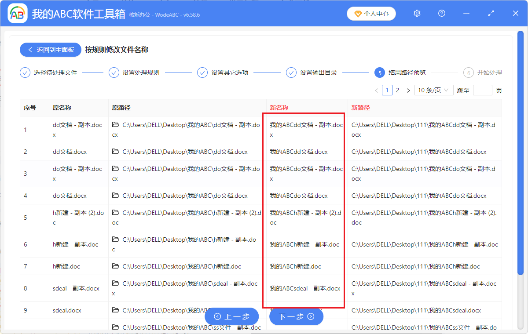Click the crown icon inside 个人中心 button
The width and height of the screenshot is (528, 334).
point(357,14)
